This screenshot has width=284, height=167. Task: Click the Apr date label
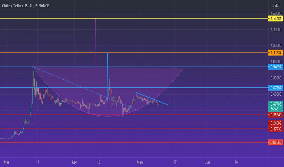74,162
